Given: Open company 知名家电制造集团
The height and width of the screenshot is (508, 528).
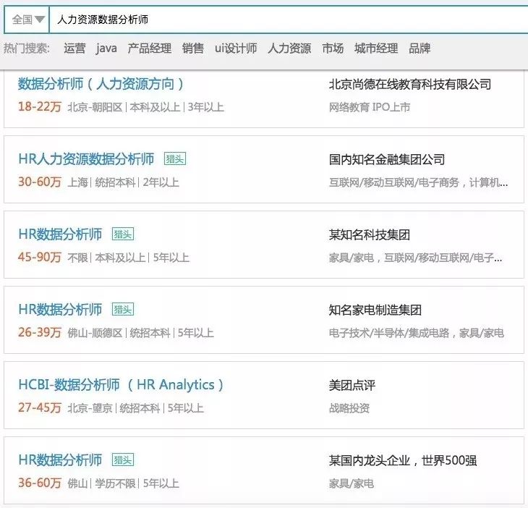Looking at the screenshot, I should [x=375, y=310].
